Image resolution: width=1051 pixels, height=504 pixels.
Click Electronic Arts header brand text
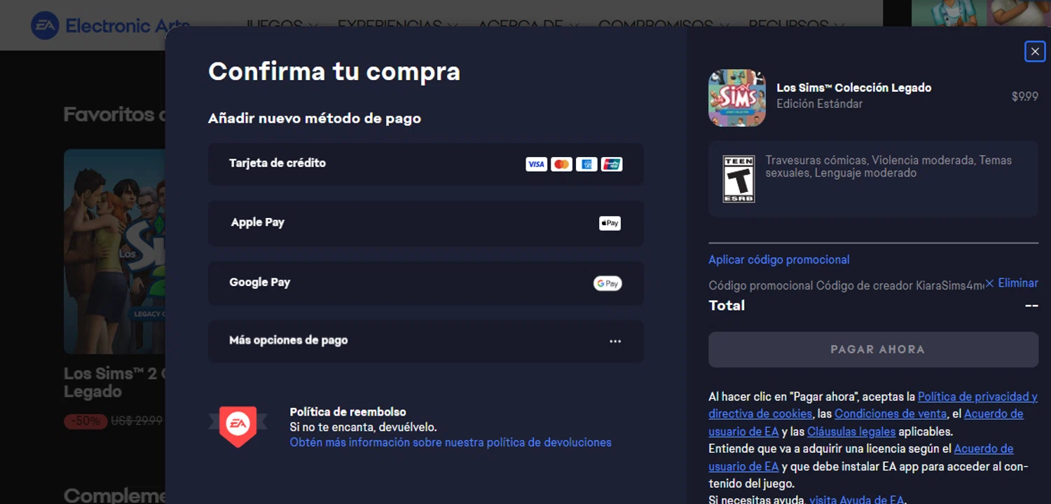point(128,26)
